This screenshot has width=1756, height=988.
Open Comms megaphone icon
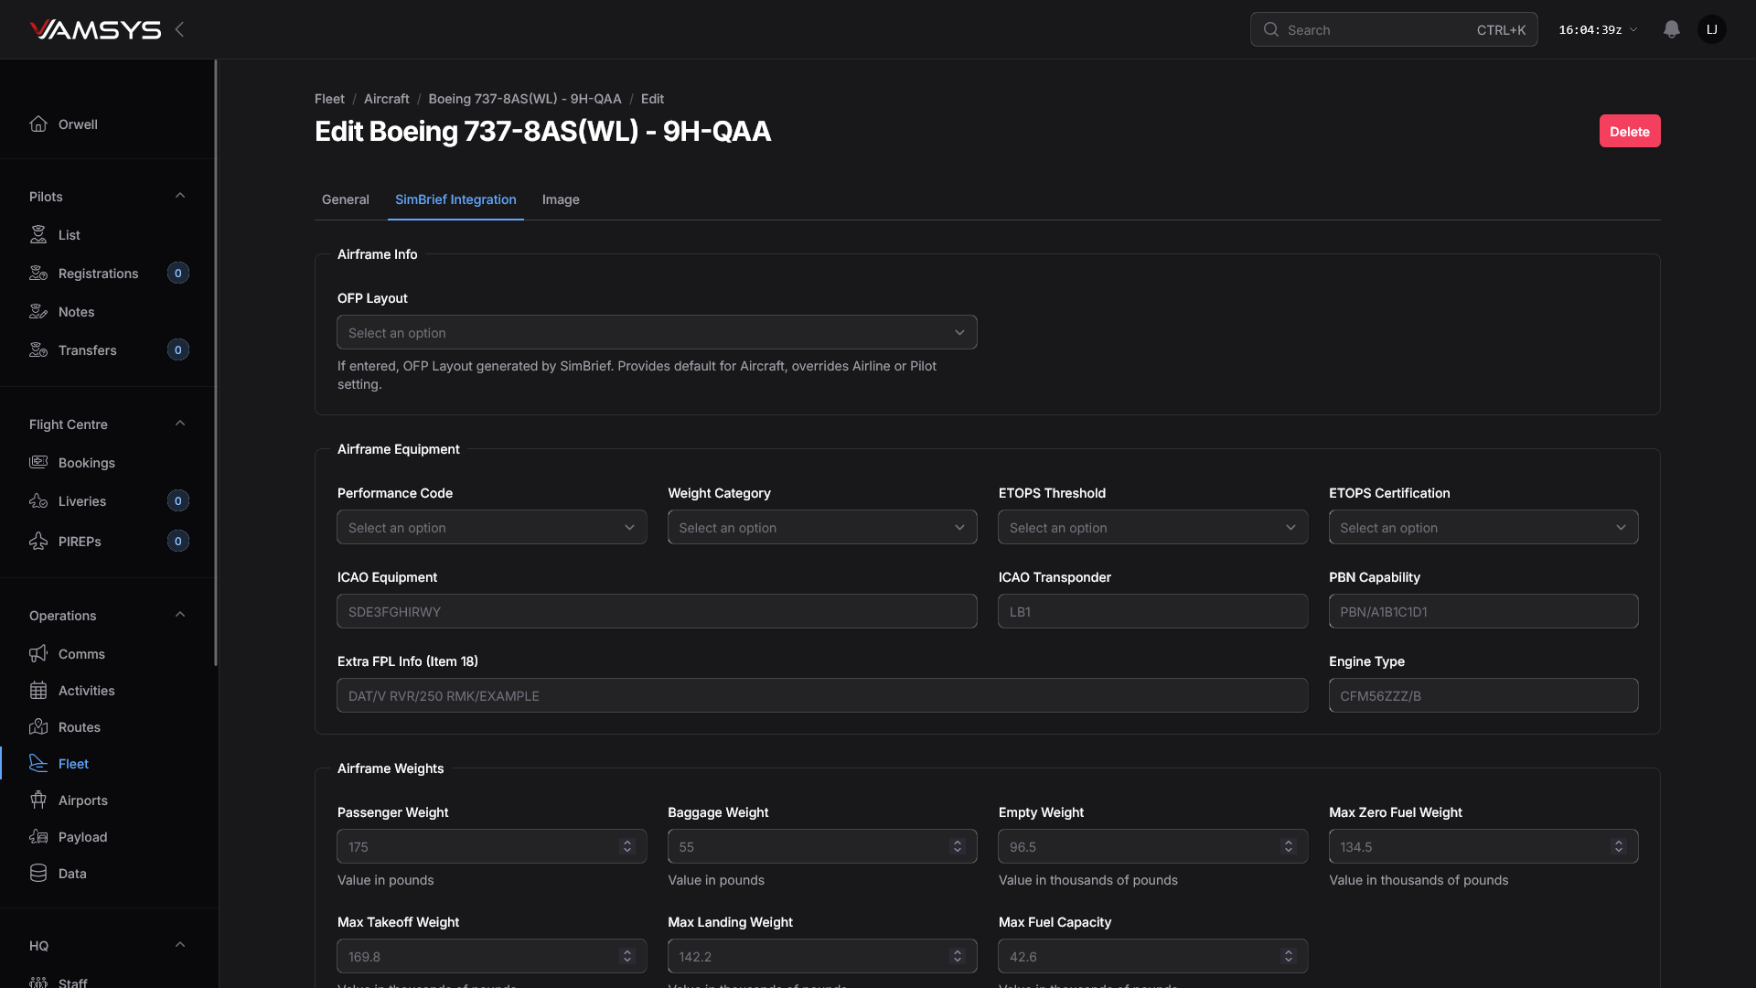tap(38, 654)
